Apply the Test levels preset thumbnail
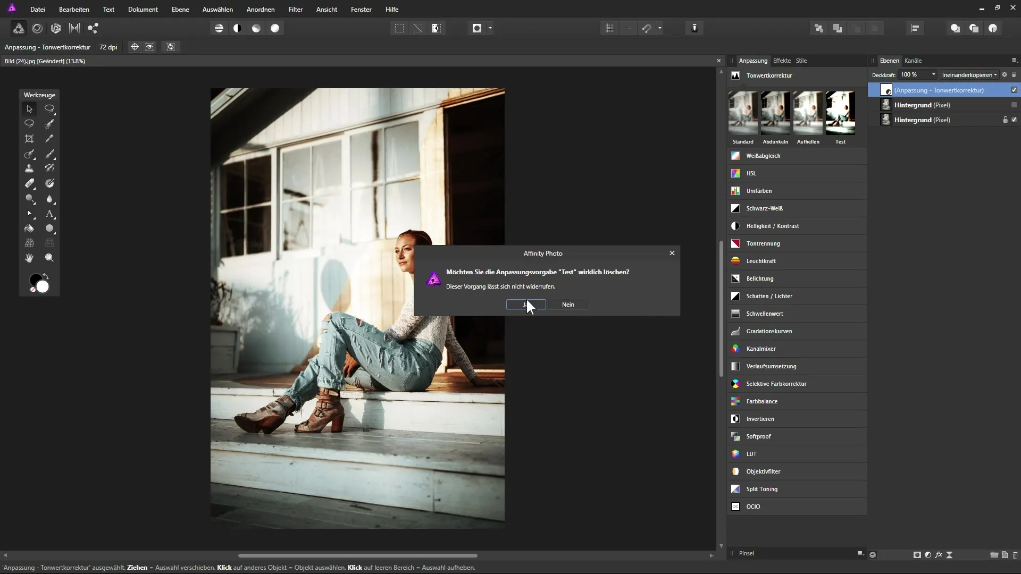 point(840,113)
